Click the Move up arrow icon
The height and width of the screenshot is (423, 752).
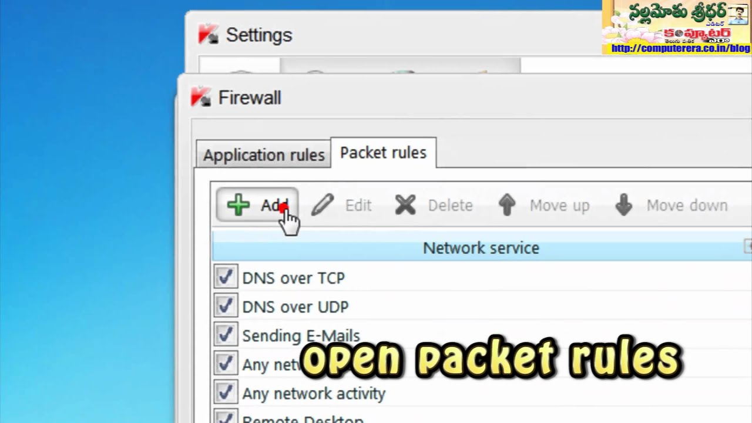507,205
